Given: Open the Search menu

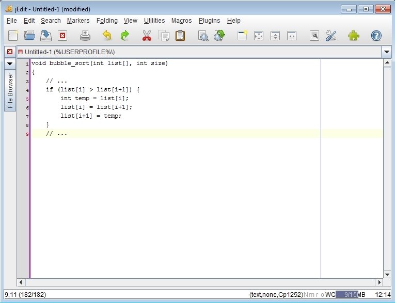Looking at the screenshot, I should [x=51, y=21].
